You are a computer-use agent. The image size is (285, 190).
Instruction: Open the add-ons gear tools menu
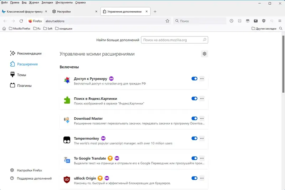click(x=204, y=54)
